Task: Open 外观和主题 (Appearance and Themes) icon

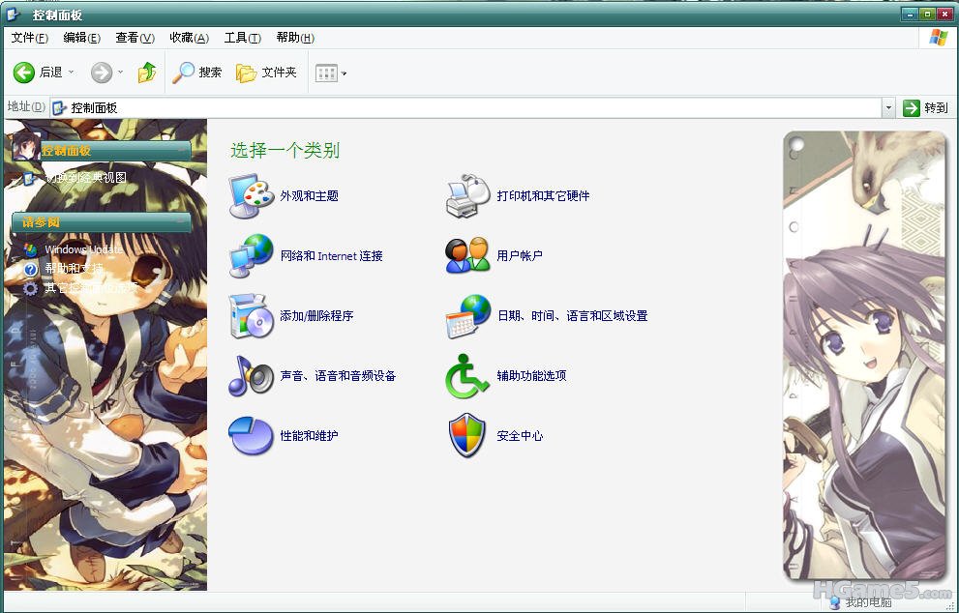Action: pyautogui.click(x=252, y=196)
